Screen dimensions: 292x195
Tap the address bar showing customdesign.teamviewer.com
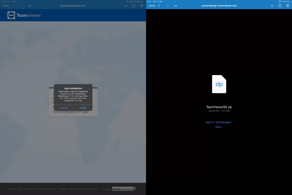(x=219, y=5)
